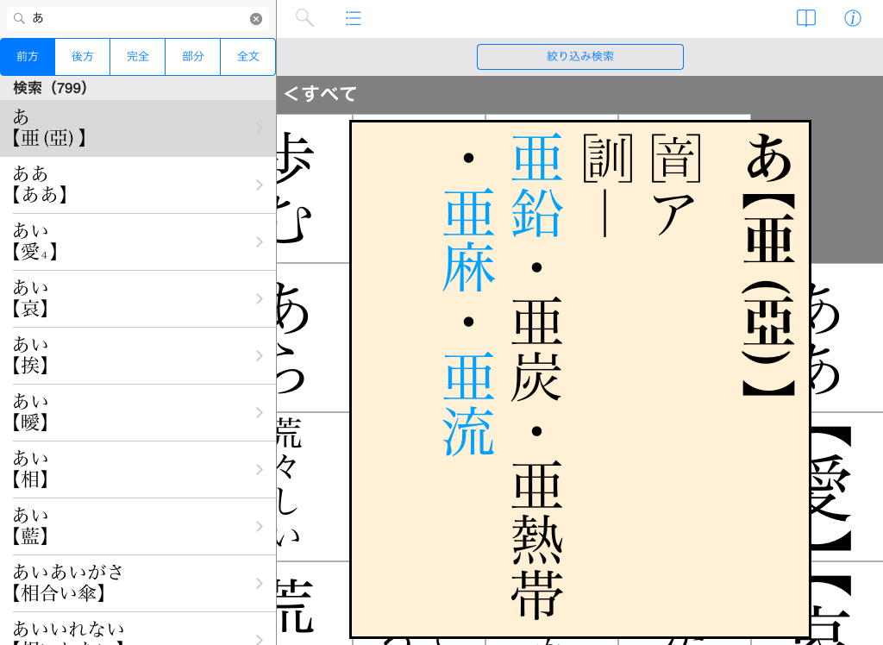Show the info icon panel
The height and width of the screenshot is (645, 883).
(852, 18)
